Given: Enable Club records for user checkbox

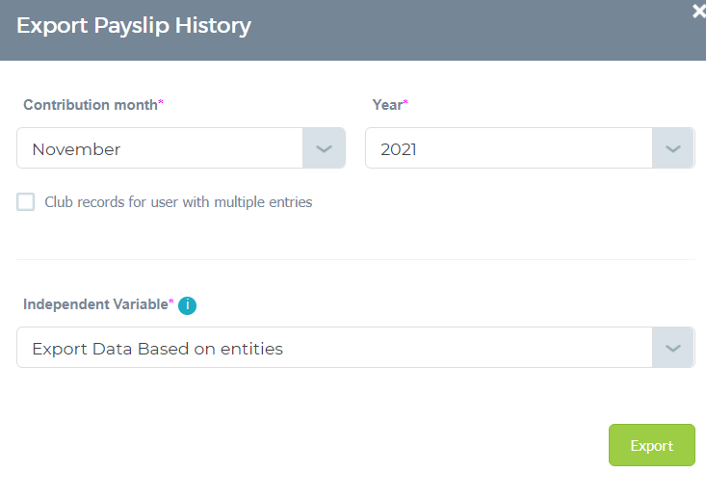Looking at the screenshot, I should pyautogui.click(x=26, y=201).
